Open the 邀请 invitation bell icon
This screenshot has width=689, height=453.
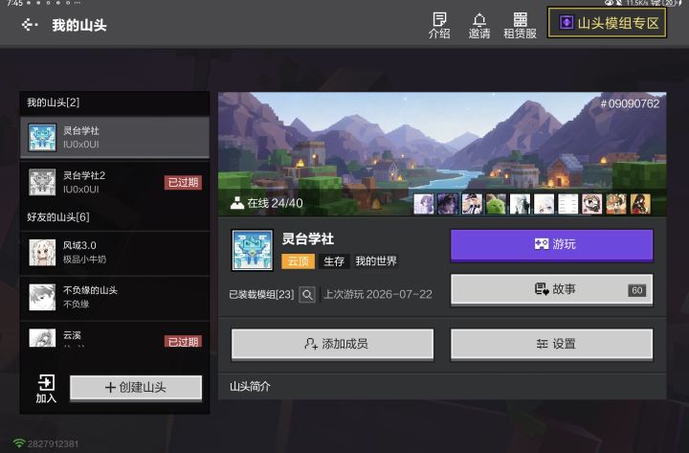point(479,26)
